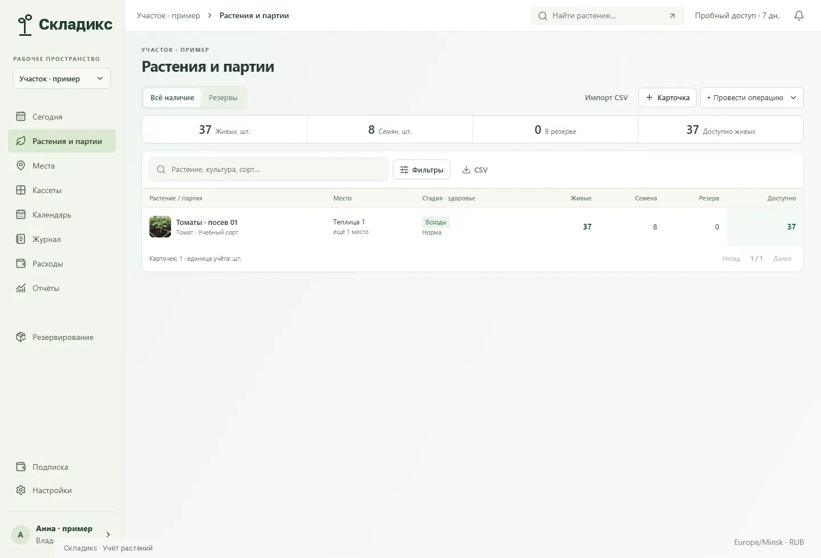821x558 pixels.
Task: Open the Томаты · посев 01 thumbnail
Action: click(x=160, y=227)
